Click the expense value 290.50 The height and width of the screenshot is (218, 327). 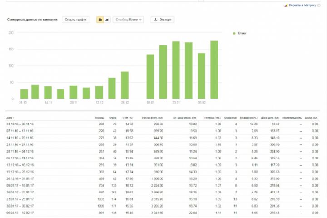tap(159, 124)
